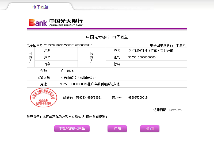Select payee account 38650188000030866
The height and width of the screenshot is (143, 214).
pyautogui.click(x=142, y=57)
